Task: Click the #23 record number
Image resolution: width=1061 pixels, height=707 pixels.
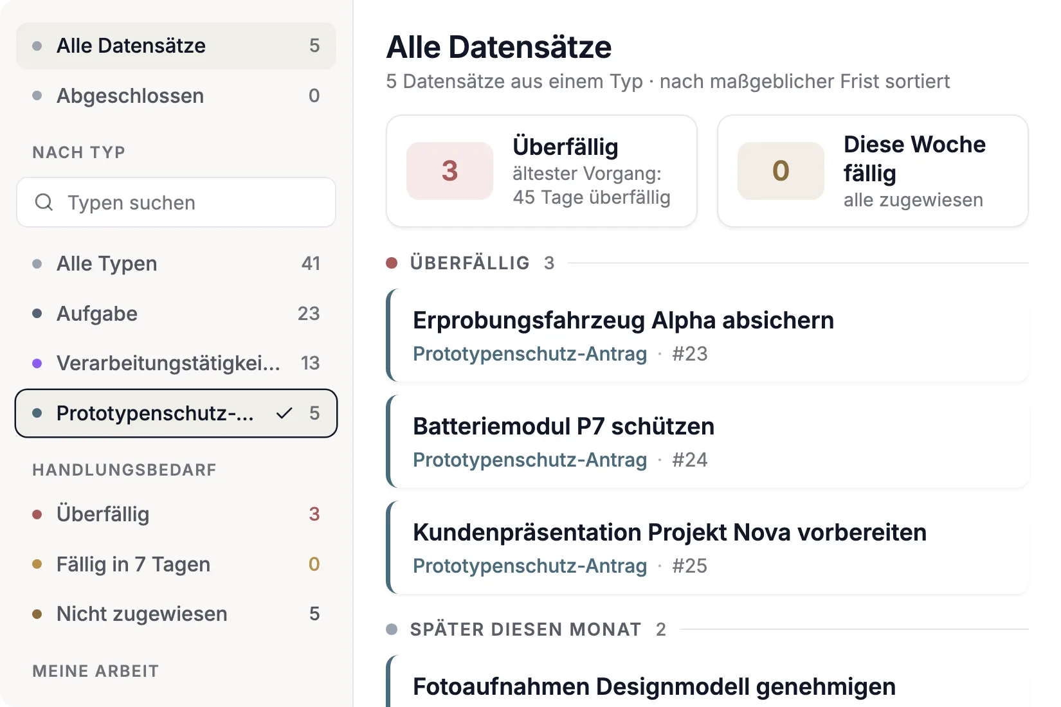Action: (689, 354)
